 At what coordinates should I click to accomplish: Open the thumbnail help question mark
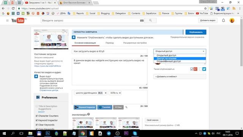pos(88,114)
